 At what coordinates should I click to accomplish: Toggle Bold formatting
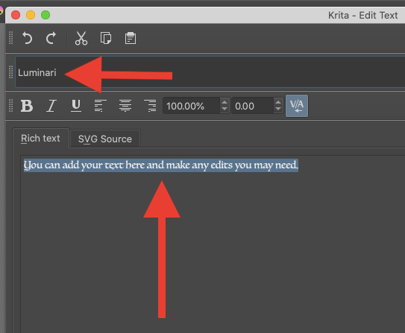27,106
